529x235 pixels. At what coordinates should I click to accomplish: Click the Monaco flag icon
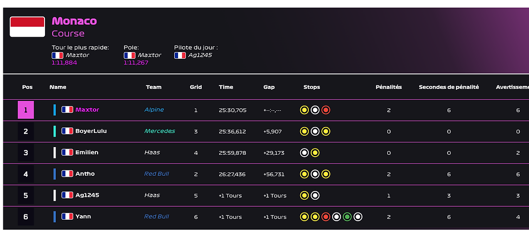click(27, 27)
